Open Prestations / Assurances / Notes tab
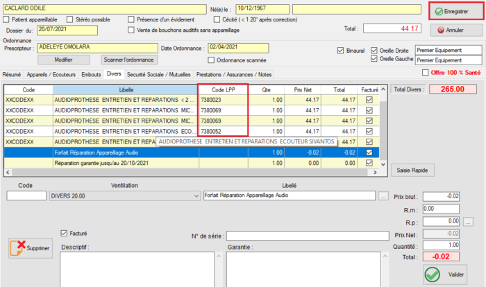486x287 pixels. point(234,75)
